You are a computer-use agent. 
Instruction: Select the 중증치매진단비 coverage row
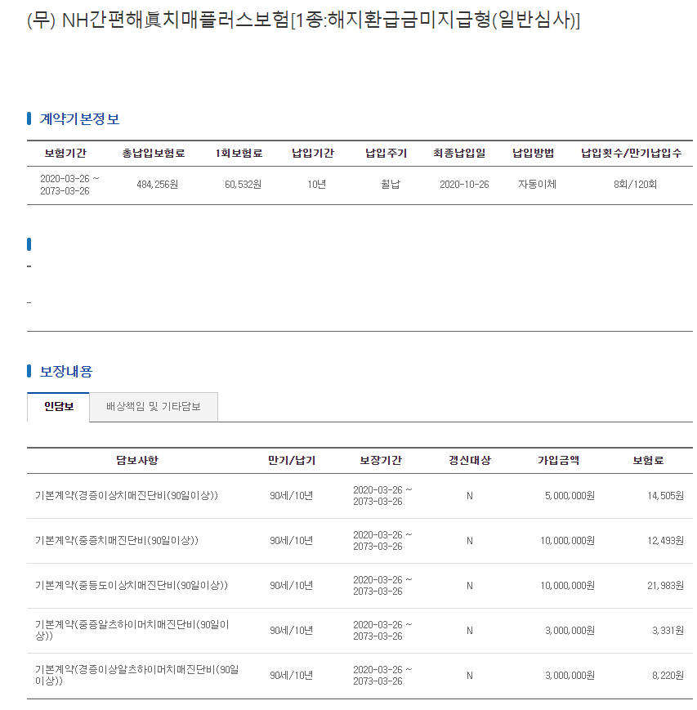coord(360,541)
